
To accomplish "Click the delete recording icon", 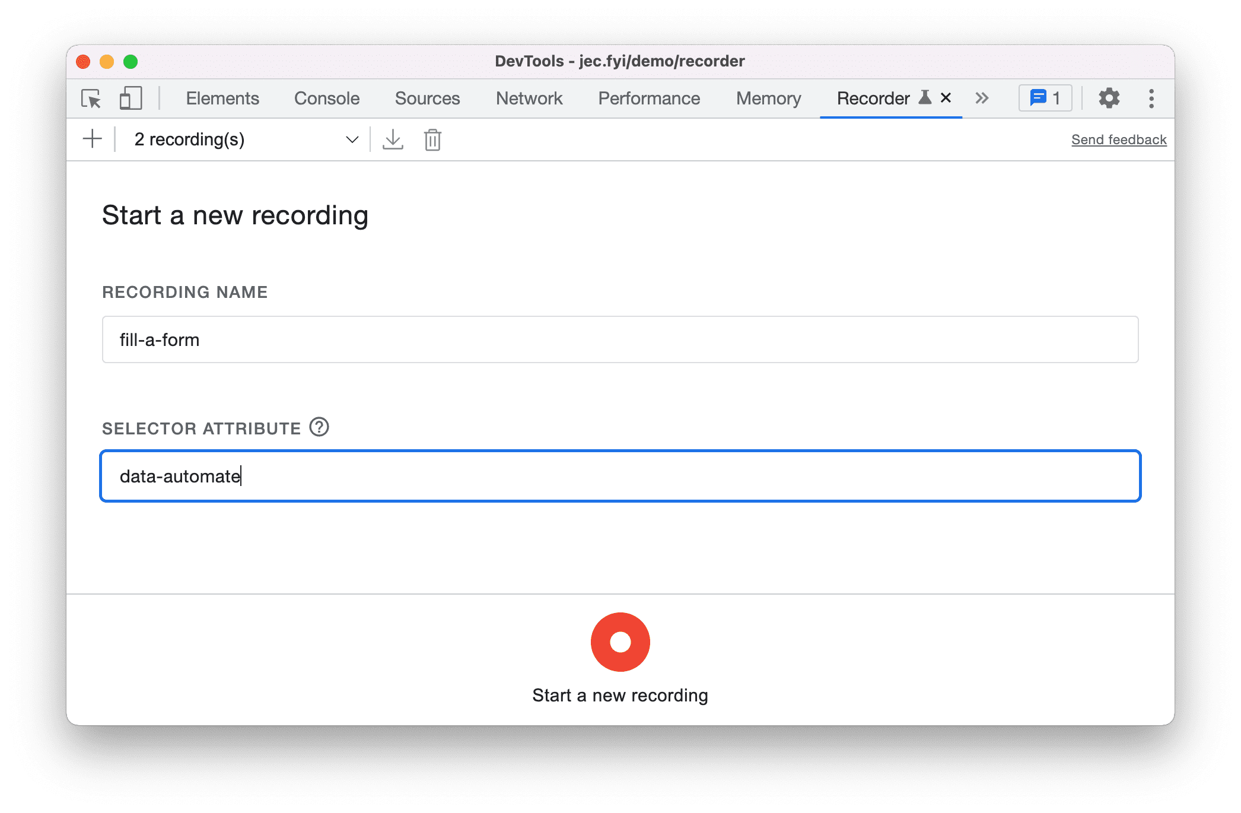I will [432, 139].
